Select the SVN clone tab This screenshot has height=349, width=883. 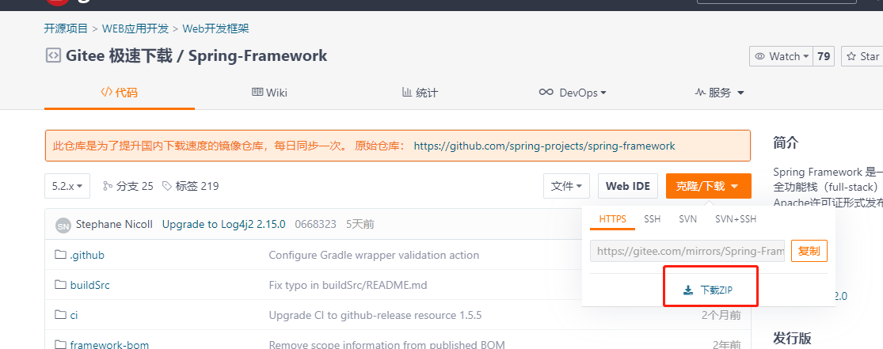[x=687, y=219]
